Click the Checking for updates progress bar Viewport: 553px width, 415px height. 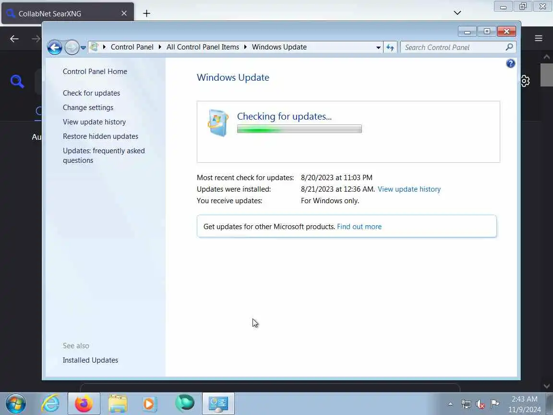(x=300, y=129)
